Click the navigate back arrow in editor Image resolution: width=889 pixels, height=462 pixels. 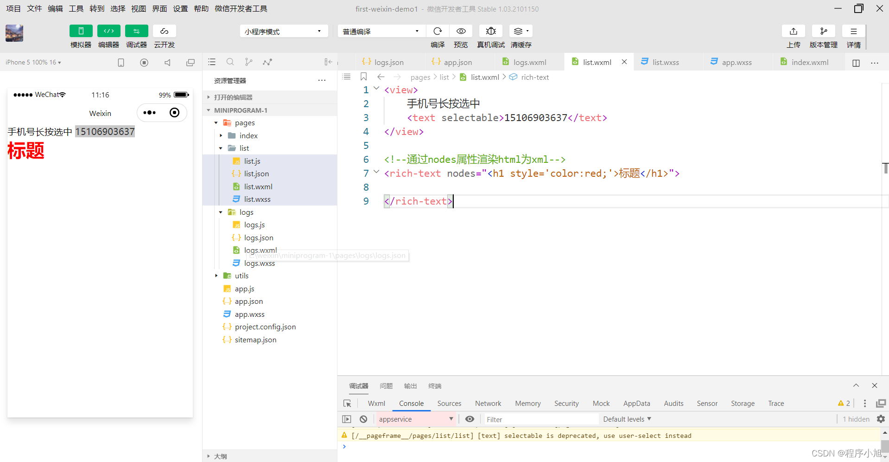coord(381,77)
